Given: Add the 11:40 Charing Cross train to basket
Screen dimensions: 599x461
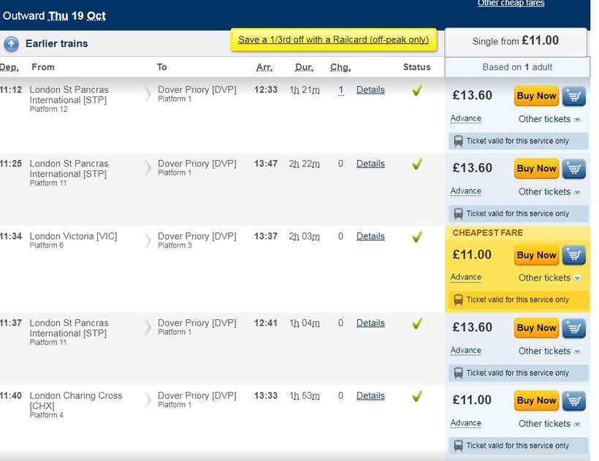Looking at the screenshot, I should pos(574,400).
